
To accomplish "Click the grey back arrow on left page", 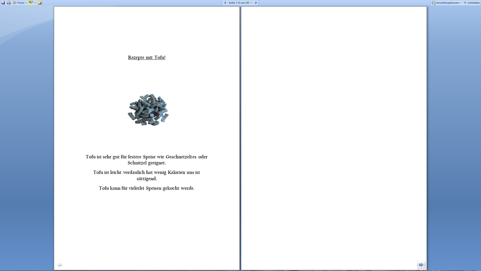I will coord(60,265).
